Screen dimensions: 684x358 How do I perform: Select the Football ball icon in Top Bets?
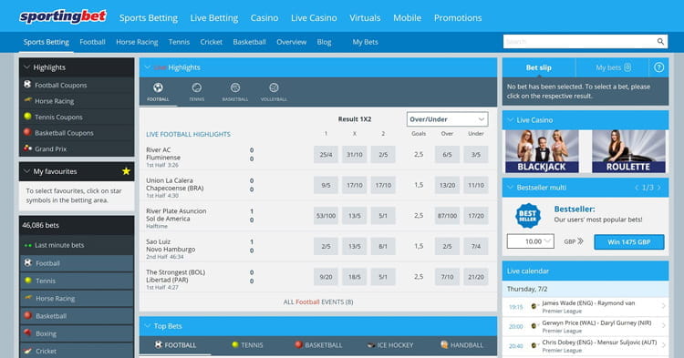159,344
